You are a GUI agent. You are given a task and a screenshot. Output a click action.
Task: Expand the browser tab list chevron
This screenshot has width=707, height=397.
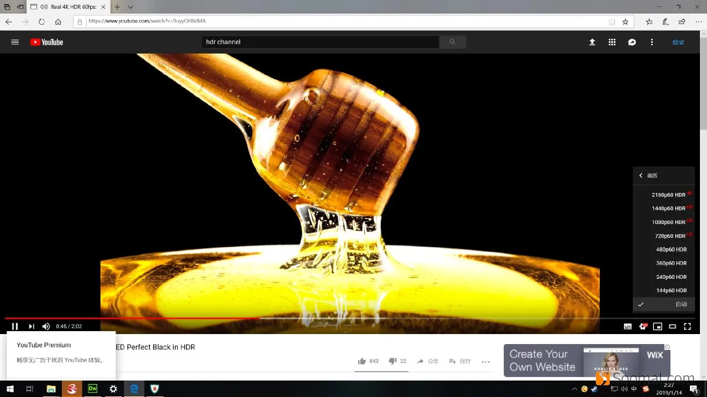[130, 7]
